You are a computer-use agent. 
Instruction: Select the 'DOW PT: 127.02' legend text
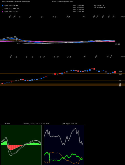tap(11, 11)
